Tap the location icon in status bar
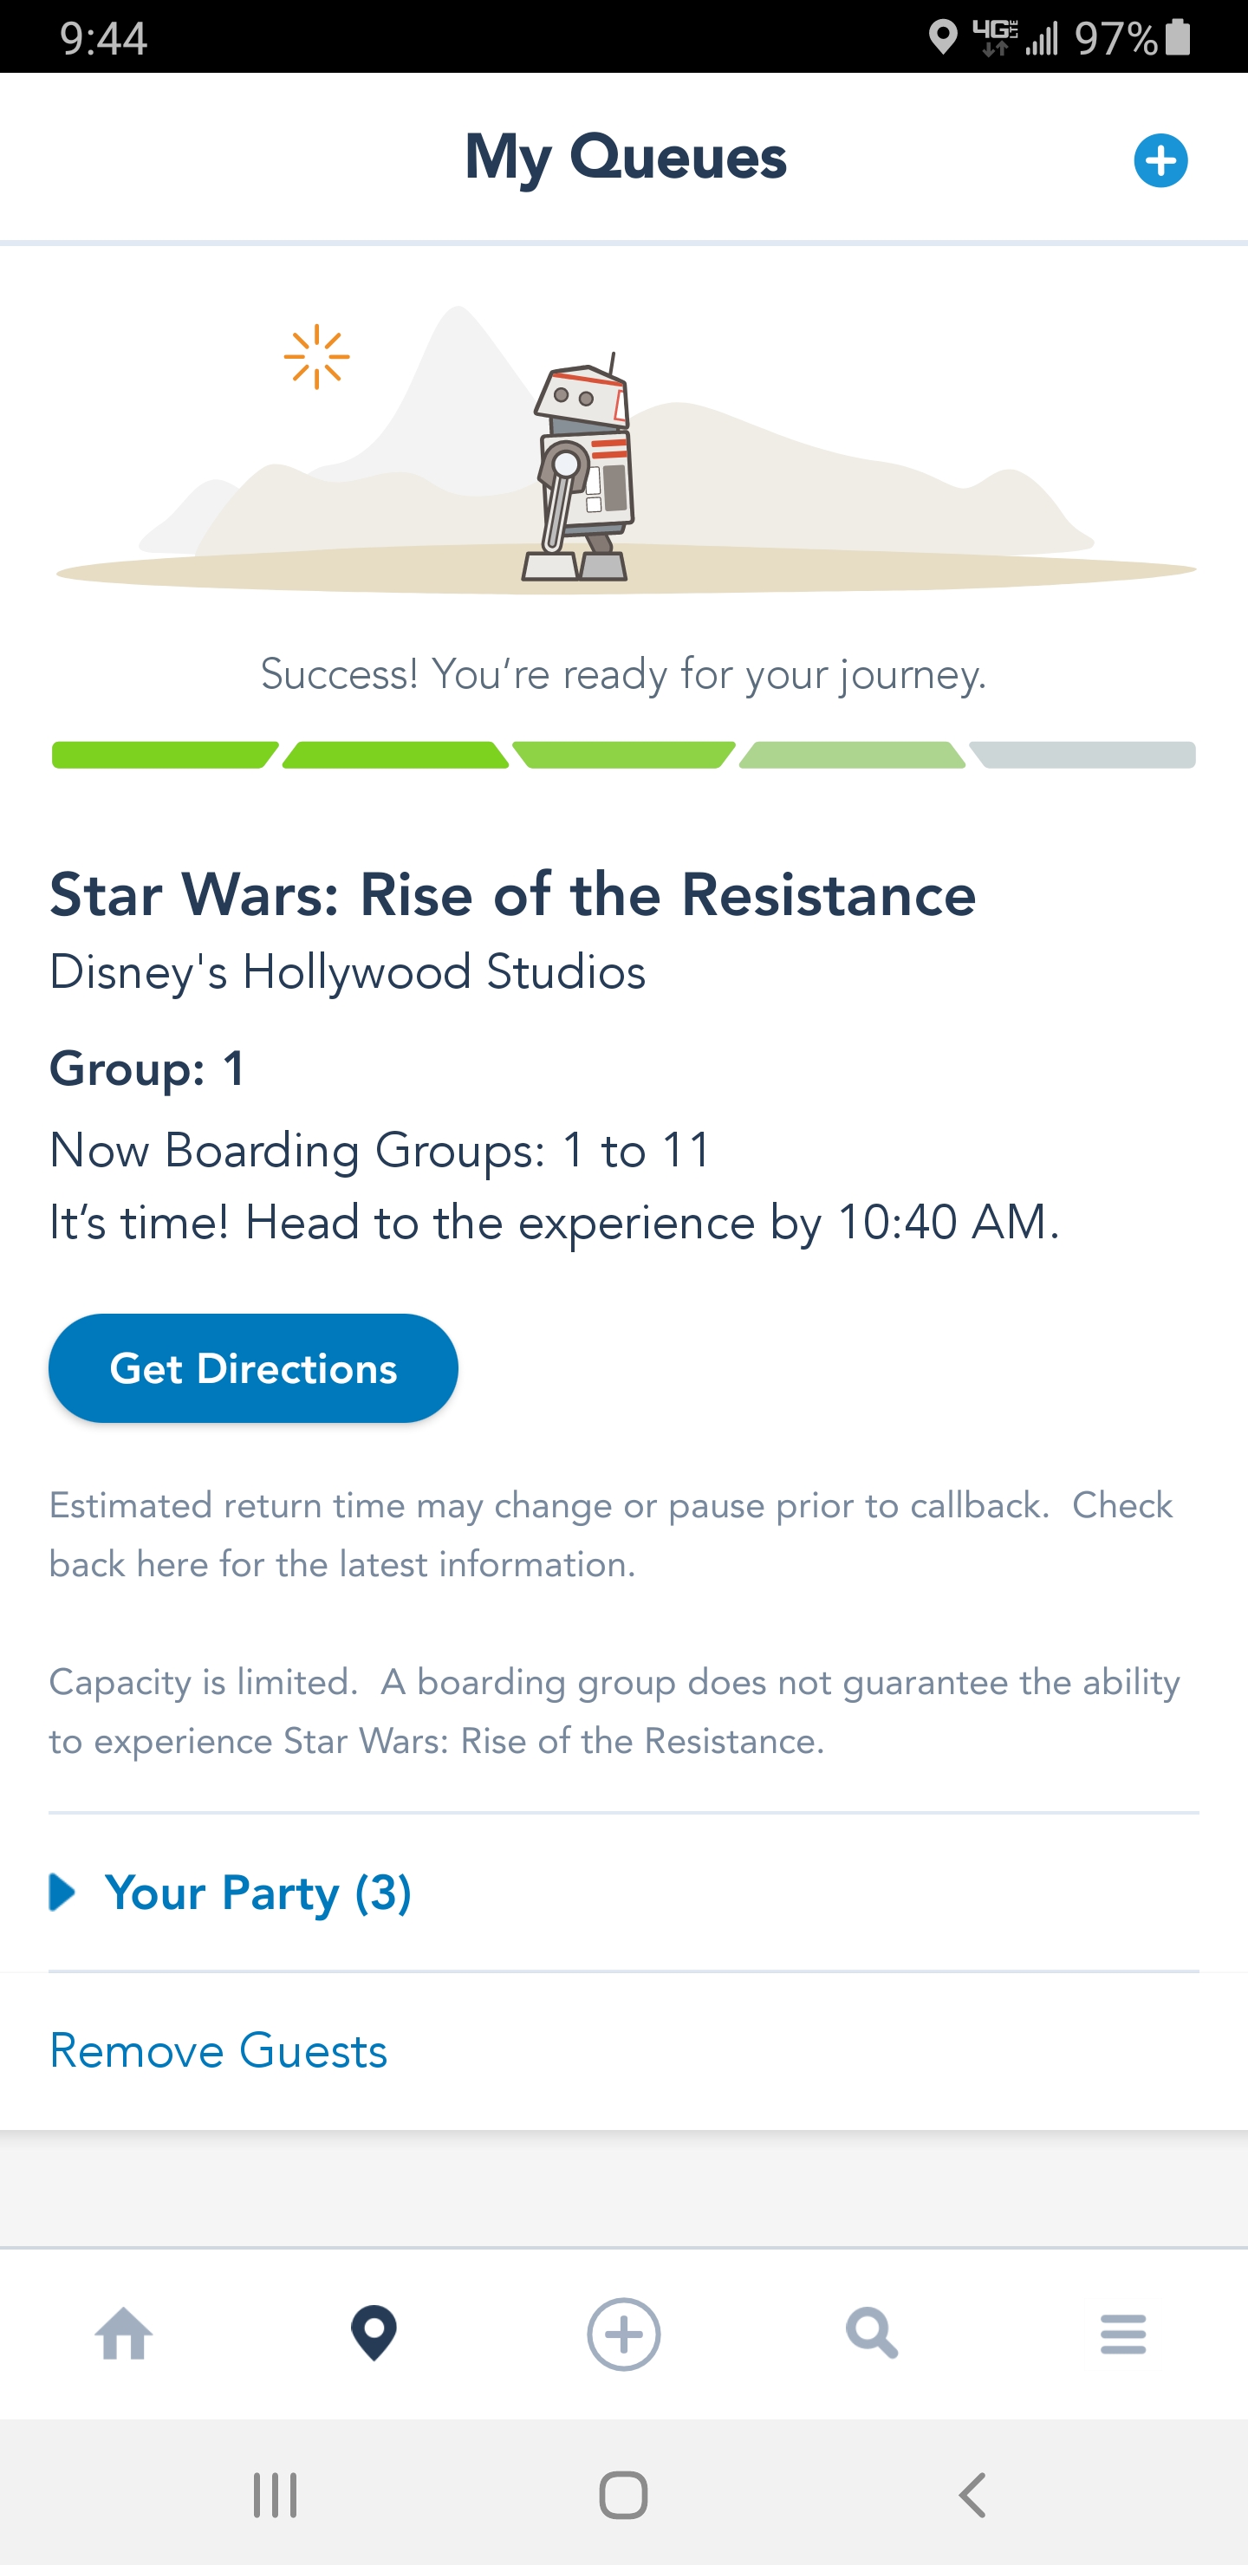 (941, 38)
